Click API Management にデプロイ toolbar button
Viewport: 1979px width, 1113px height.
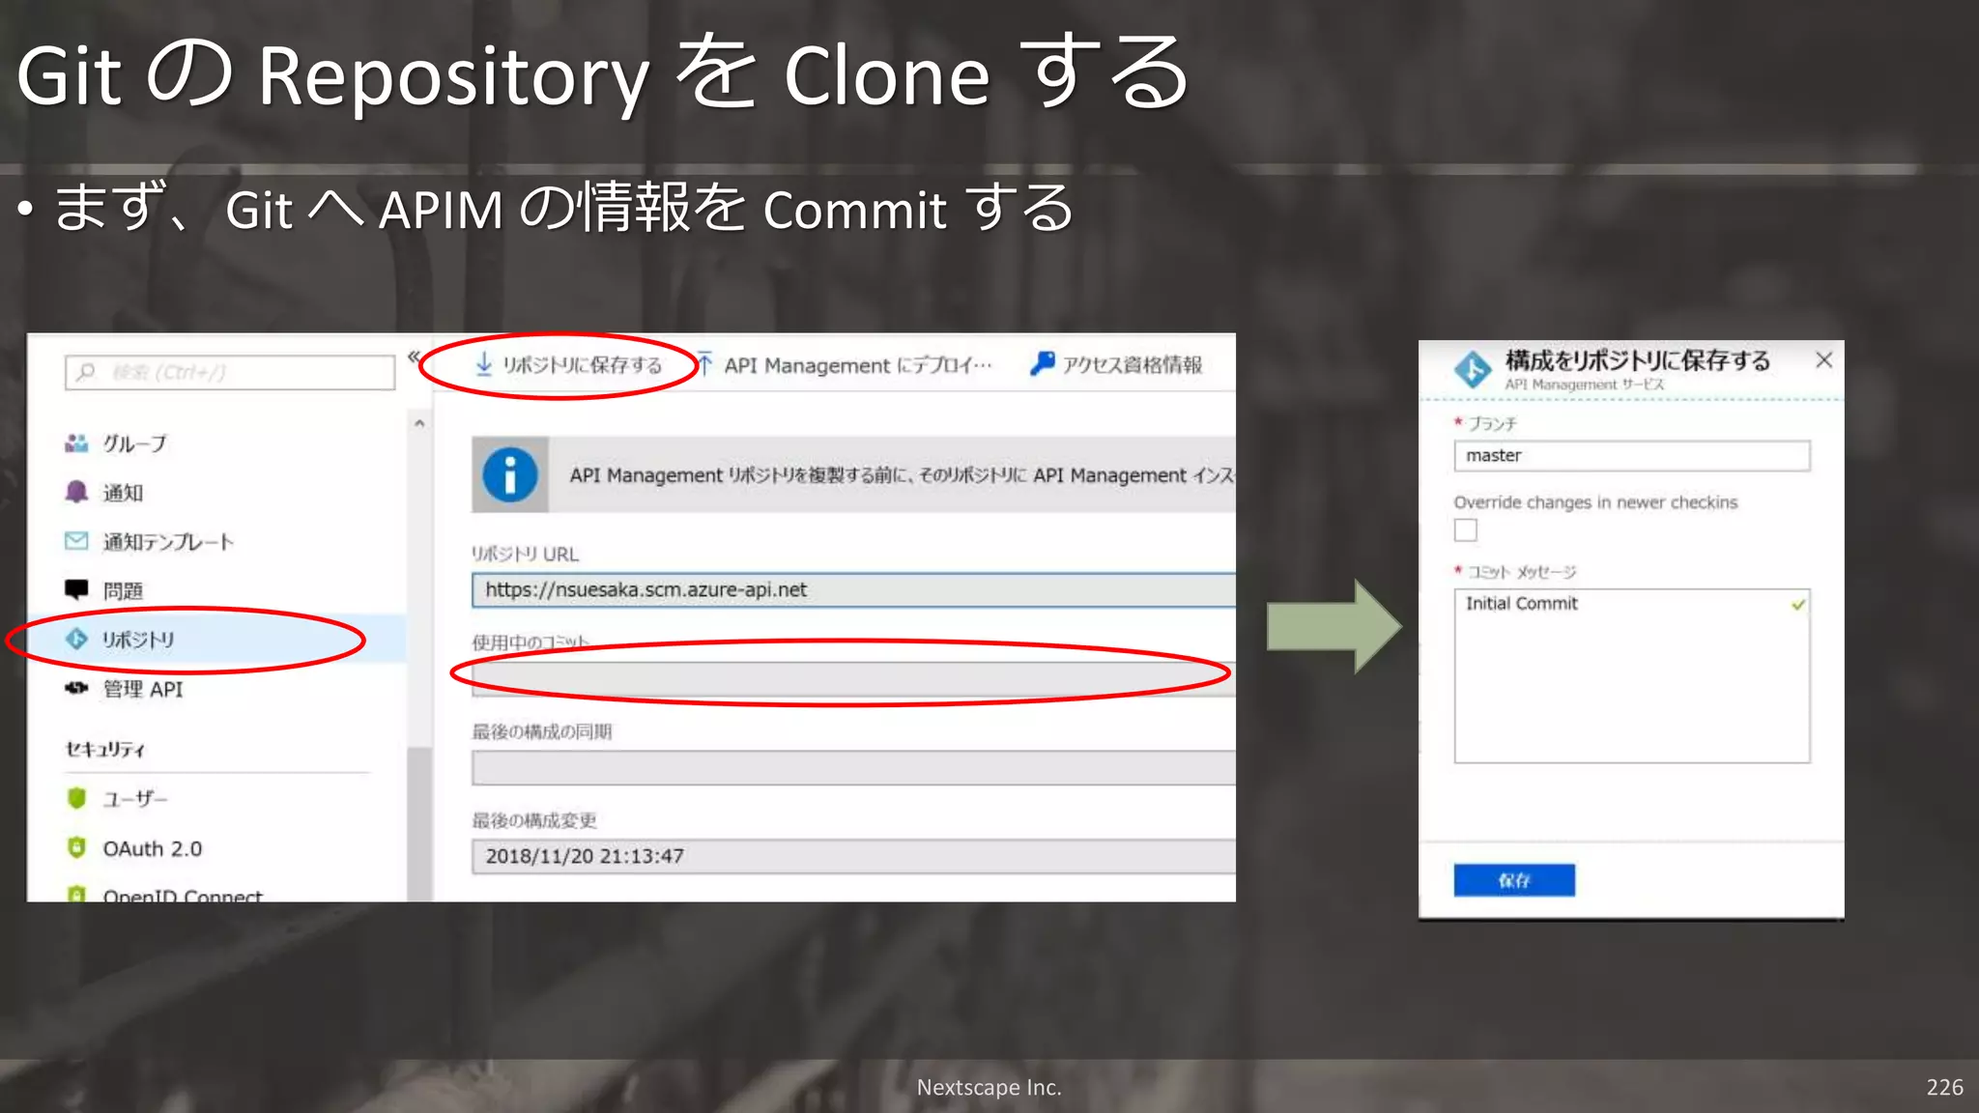click(x=844, y=365)
